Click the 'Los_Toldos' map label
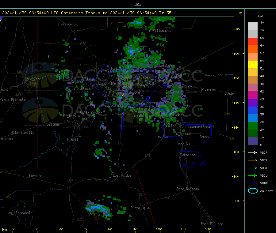Image resolution: width=276 pixels, height=233 pixels. coord(122,175)
